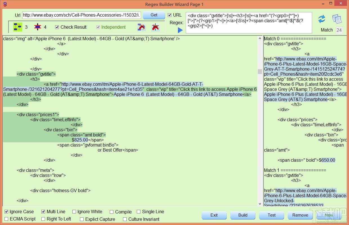This screenshot has height=225, width=349.
Task: Enable the Explicit Capture checkbox
Action: point(82,219)
